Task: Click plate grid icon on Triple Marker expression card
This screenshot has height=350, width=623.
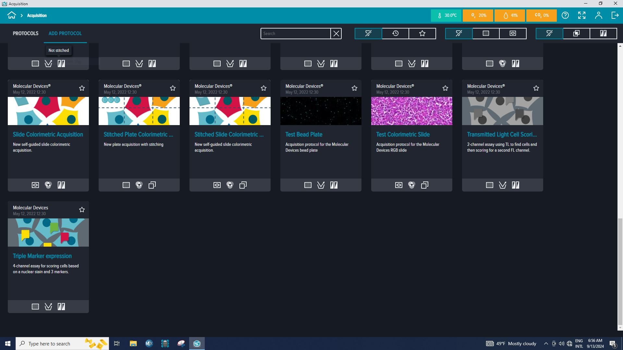Action: pos(35,307)
